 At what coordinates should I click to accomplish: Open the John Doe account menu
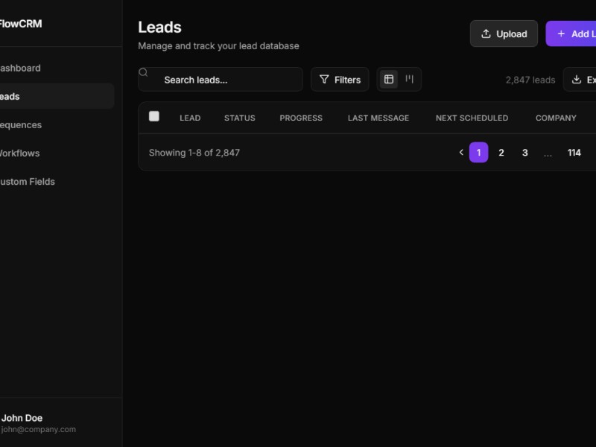pos(37,422)
